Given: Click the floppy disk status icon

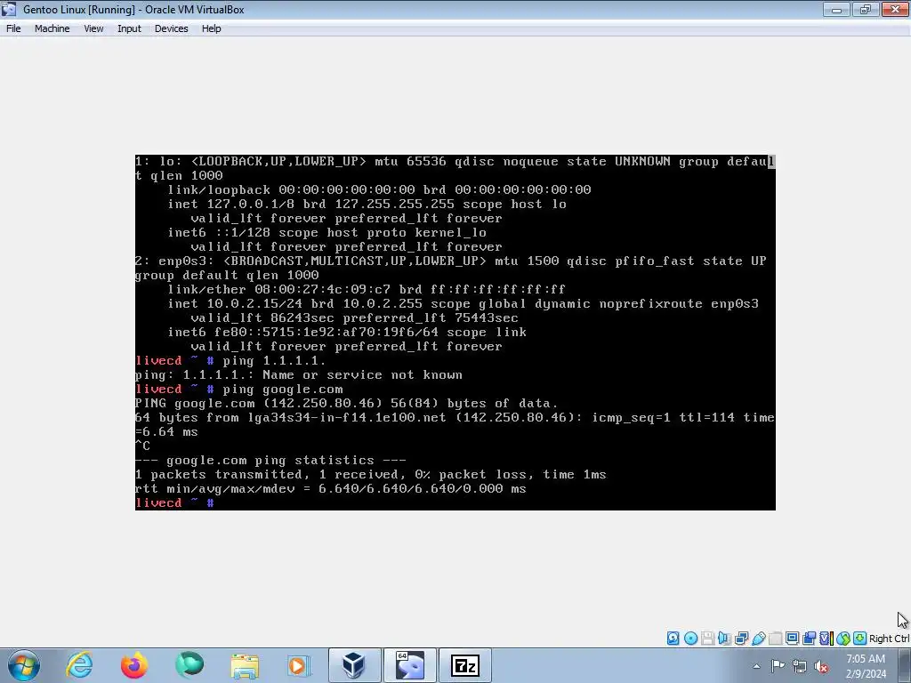Looking at the screenshot, I should click(707, 639).
